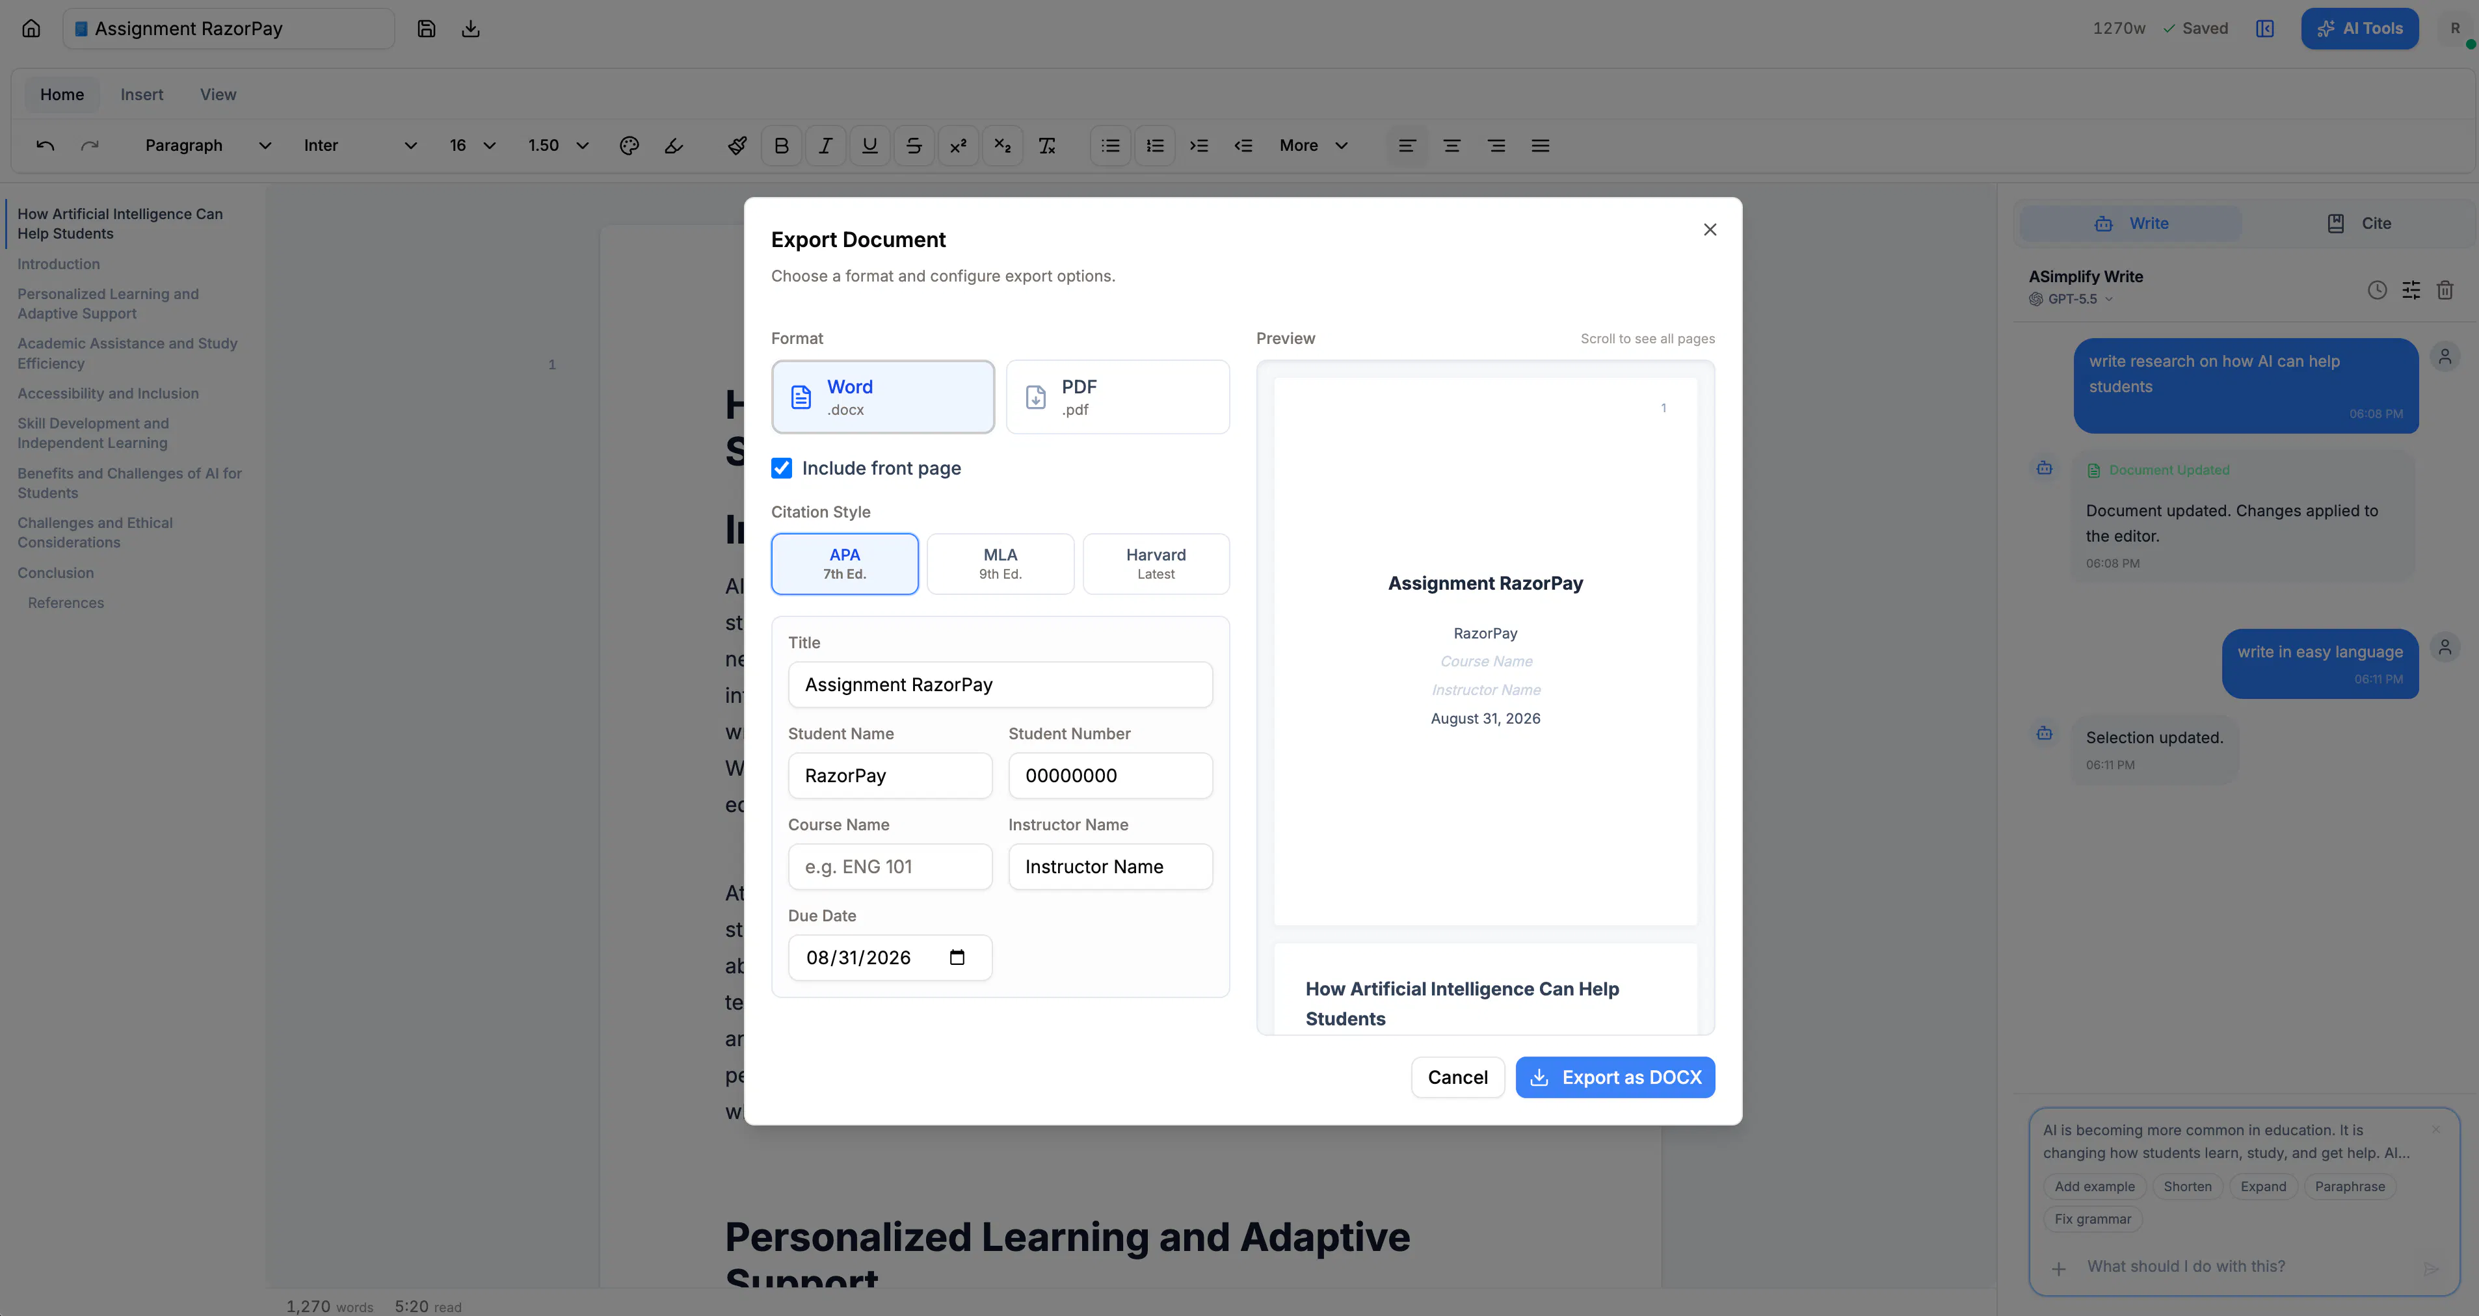The height and width of the screenshot is (1316, 2479).
Task: Click the save document icon
Action: [427, 29]
